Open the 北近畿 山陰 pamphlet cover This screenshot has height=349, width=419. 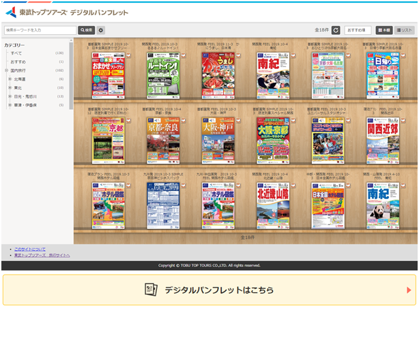[x=273, y=206]
